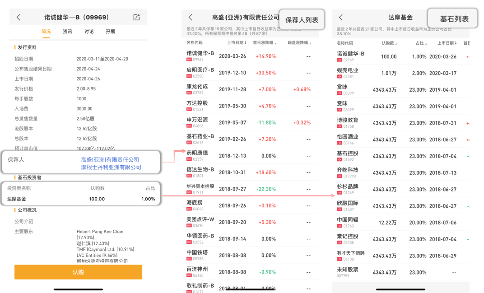Click the 预计总市值 value 102.38亿-112.02亿
The image size is (484, 293).
96,149
